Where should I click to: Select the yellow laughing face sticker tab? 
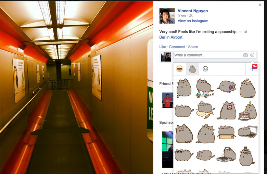click(179, 69)
